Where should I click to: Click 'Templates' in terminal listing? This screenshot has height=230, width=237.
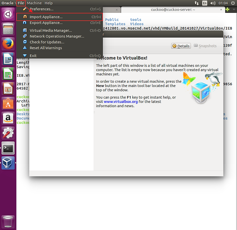point(115,24)
